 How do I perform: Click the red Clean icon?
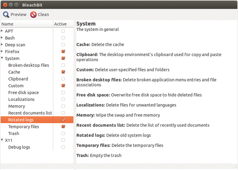(33, 15)
